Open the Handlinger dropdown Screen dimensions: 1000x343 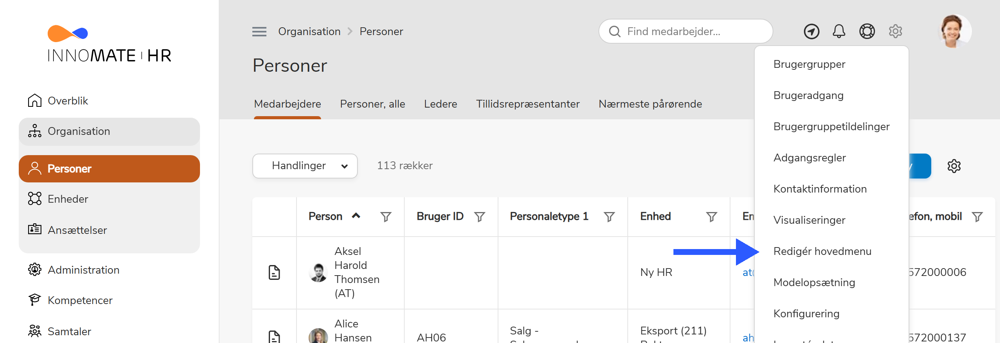pyautogui.click(x=305, y=166)
